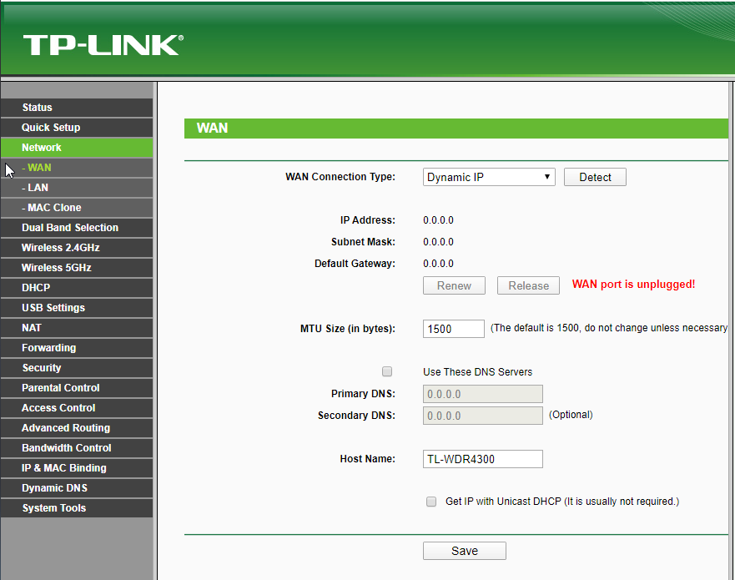Click the WAN page header title

[213, 128]
